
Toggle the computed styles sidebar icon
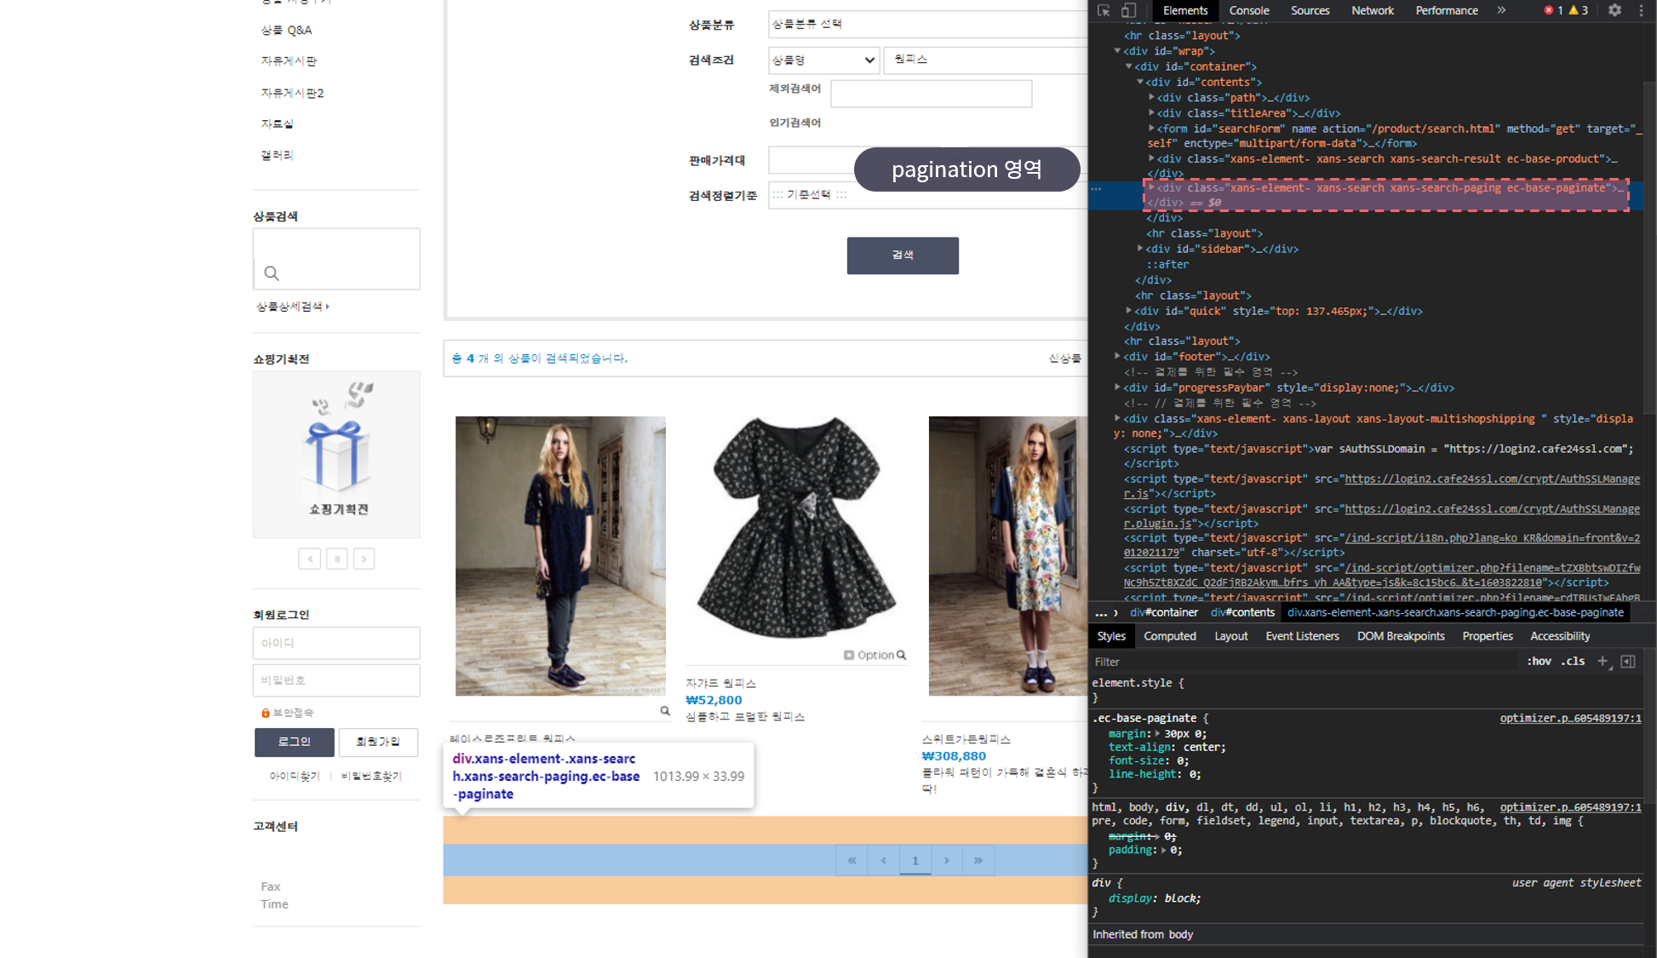(x=1628, y=661)
